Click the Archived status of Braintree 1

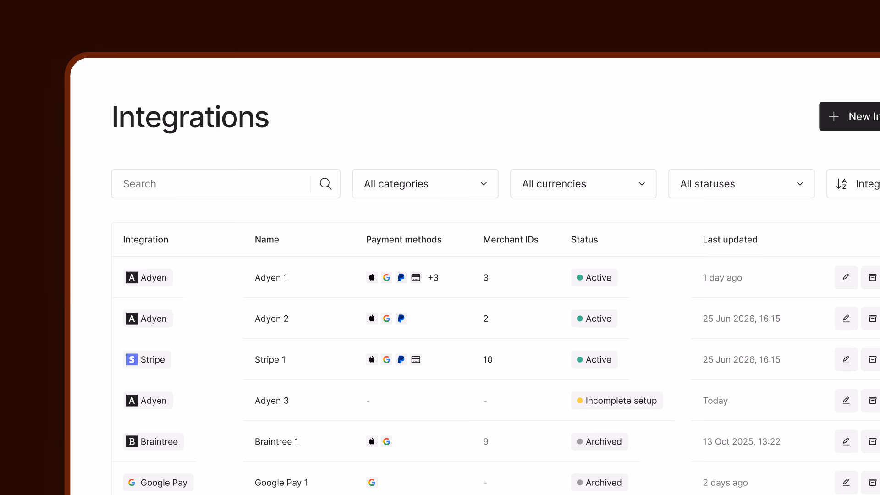599,441
